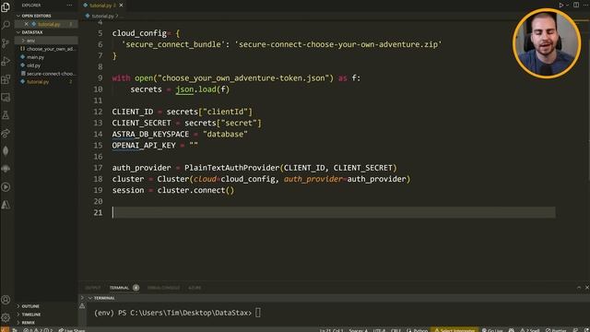
Task: Click errors and warnings status indicator
Action: click(x=38, y=330)
